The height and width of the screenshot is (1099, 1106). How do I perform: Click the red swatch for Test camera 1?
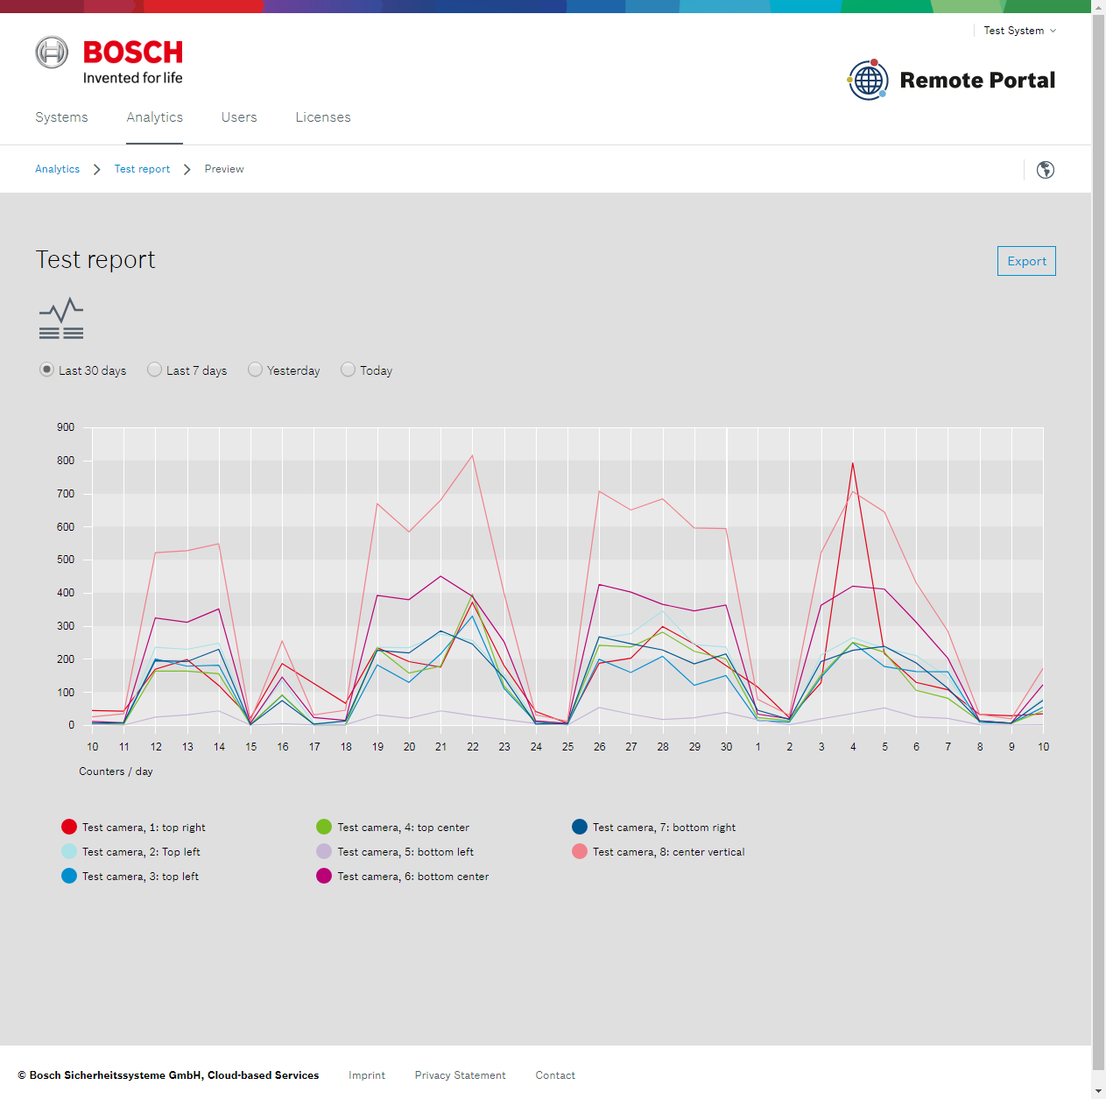[69, 827]
